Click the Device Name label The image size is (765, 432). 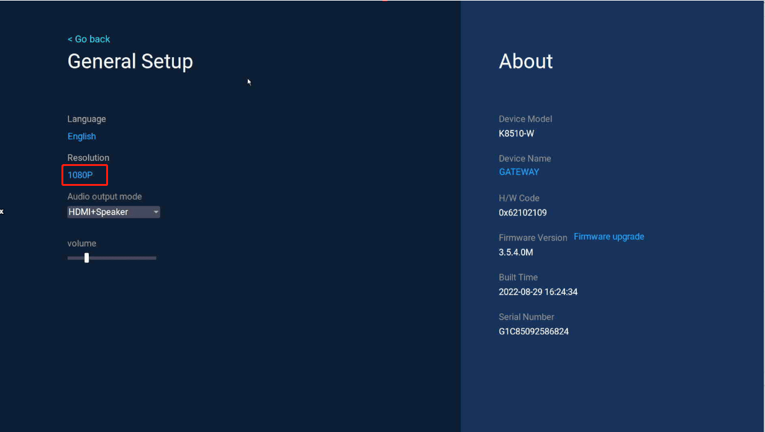pos(525,159)
